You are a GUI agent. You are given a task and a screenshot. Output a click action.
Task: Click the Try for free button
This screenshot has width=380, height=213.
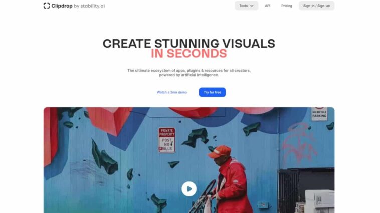tap(212, 92)
